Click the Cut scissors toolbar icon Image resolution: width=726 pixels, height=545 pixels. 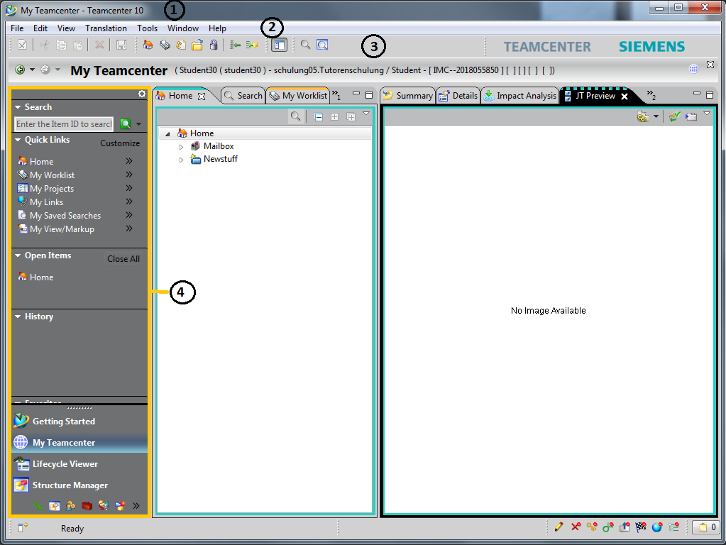(x=45, y=45)
